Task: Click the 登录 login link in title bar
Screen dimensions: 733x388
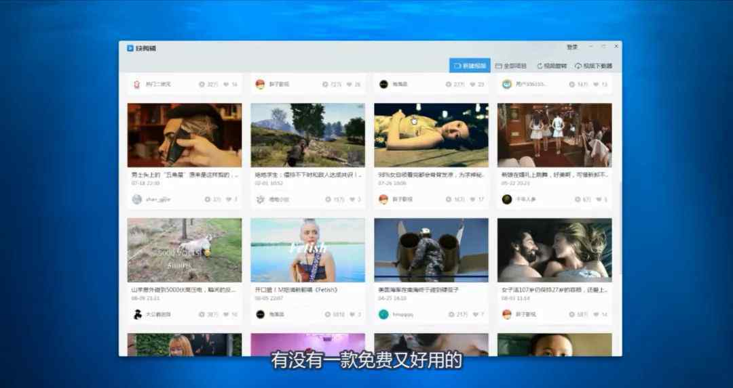Action: tap(572, 47)
